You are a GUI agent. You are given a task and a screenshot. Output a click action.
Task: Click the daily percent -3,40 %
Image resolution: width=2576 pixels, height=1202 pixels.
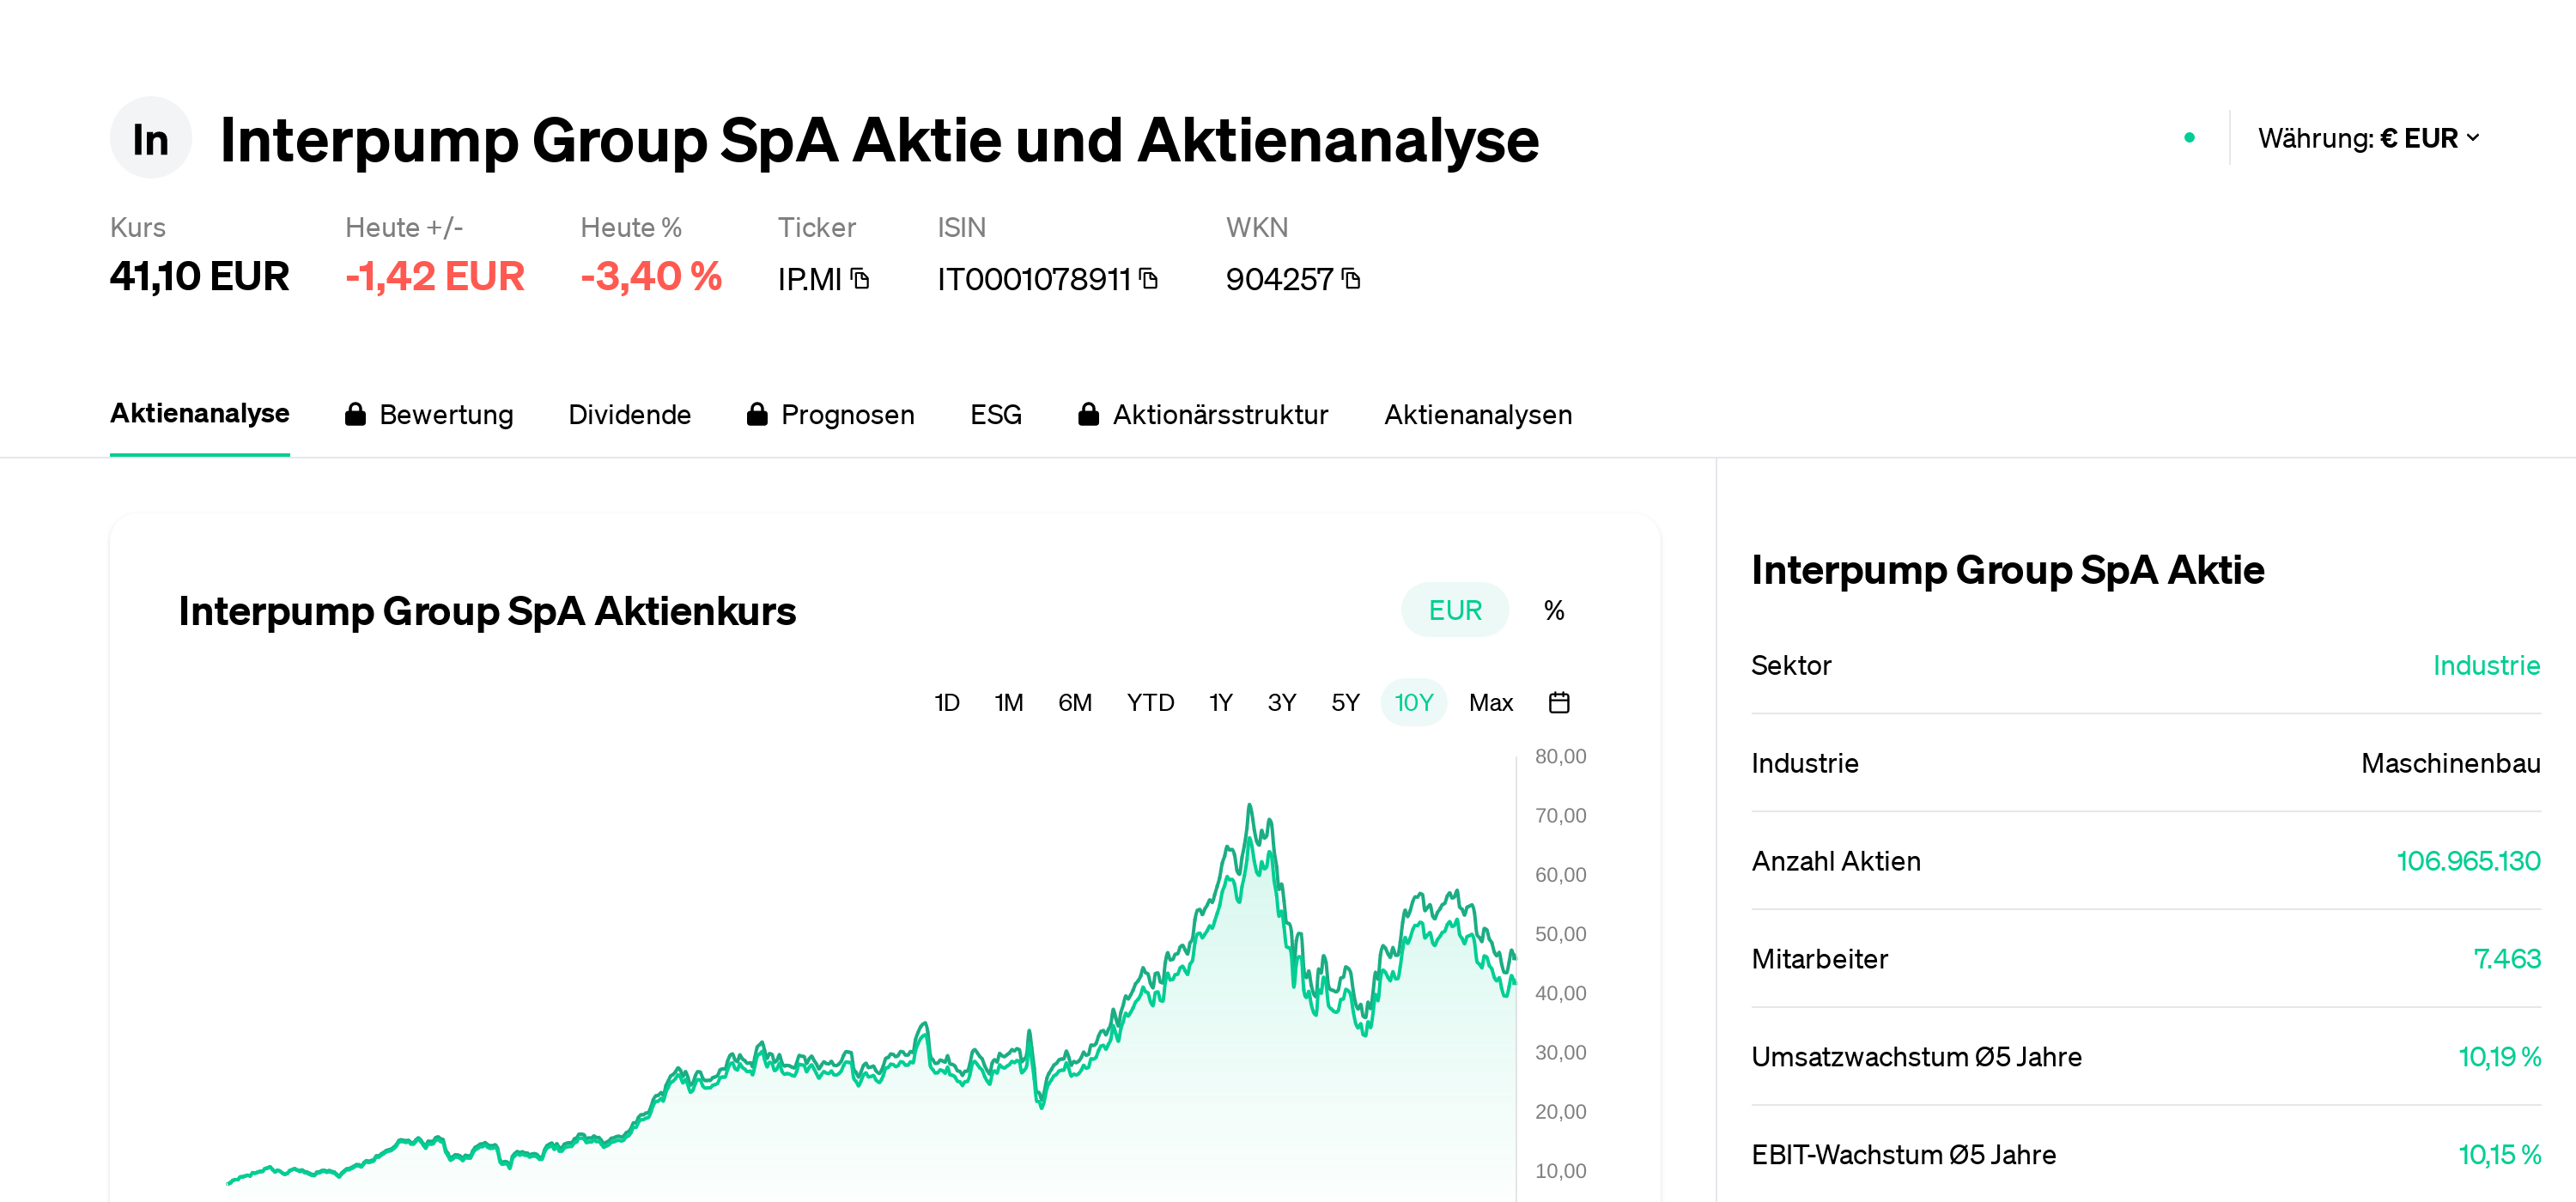(x=652, y=276)
